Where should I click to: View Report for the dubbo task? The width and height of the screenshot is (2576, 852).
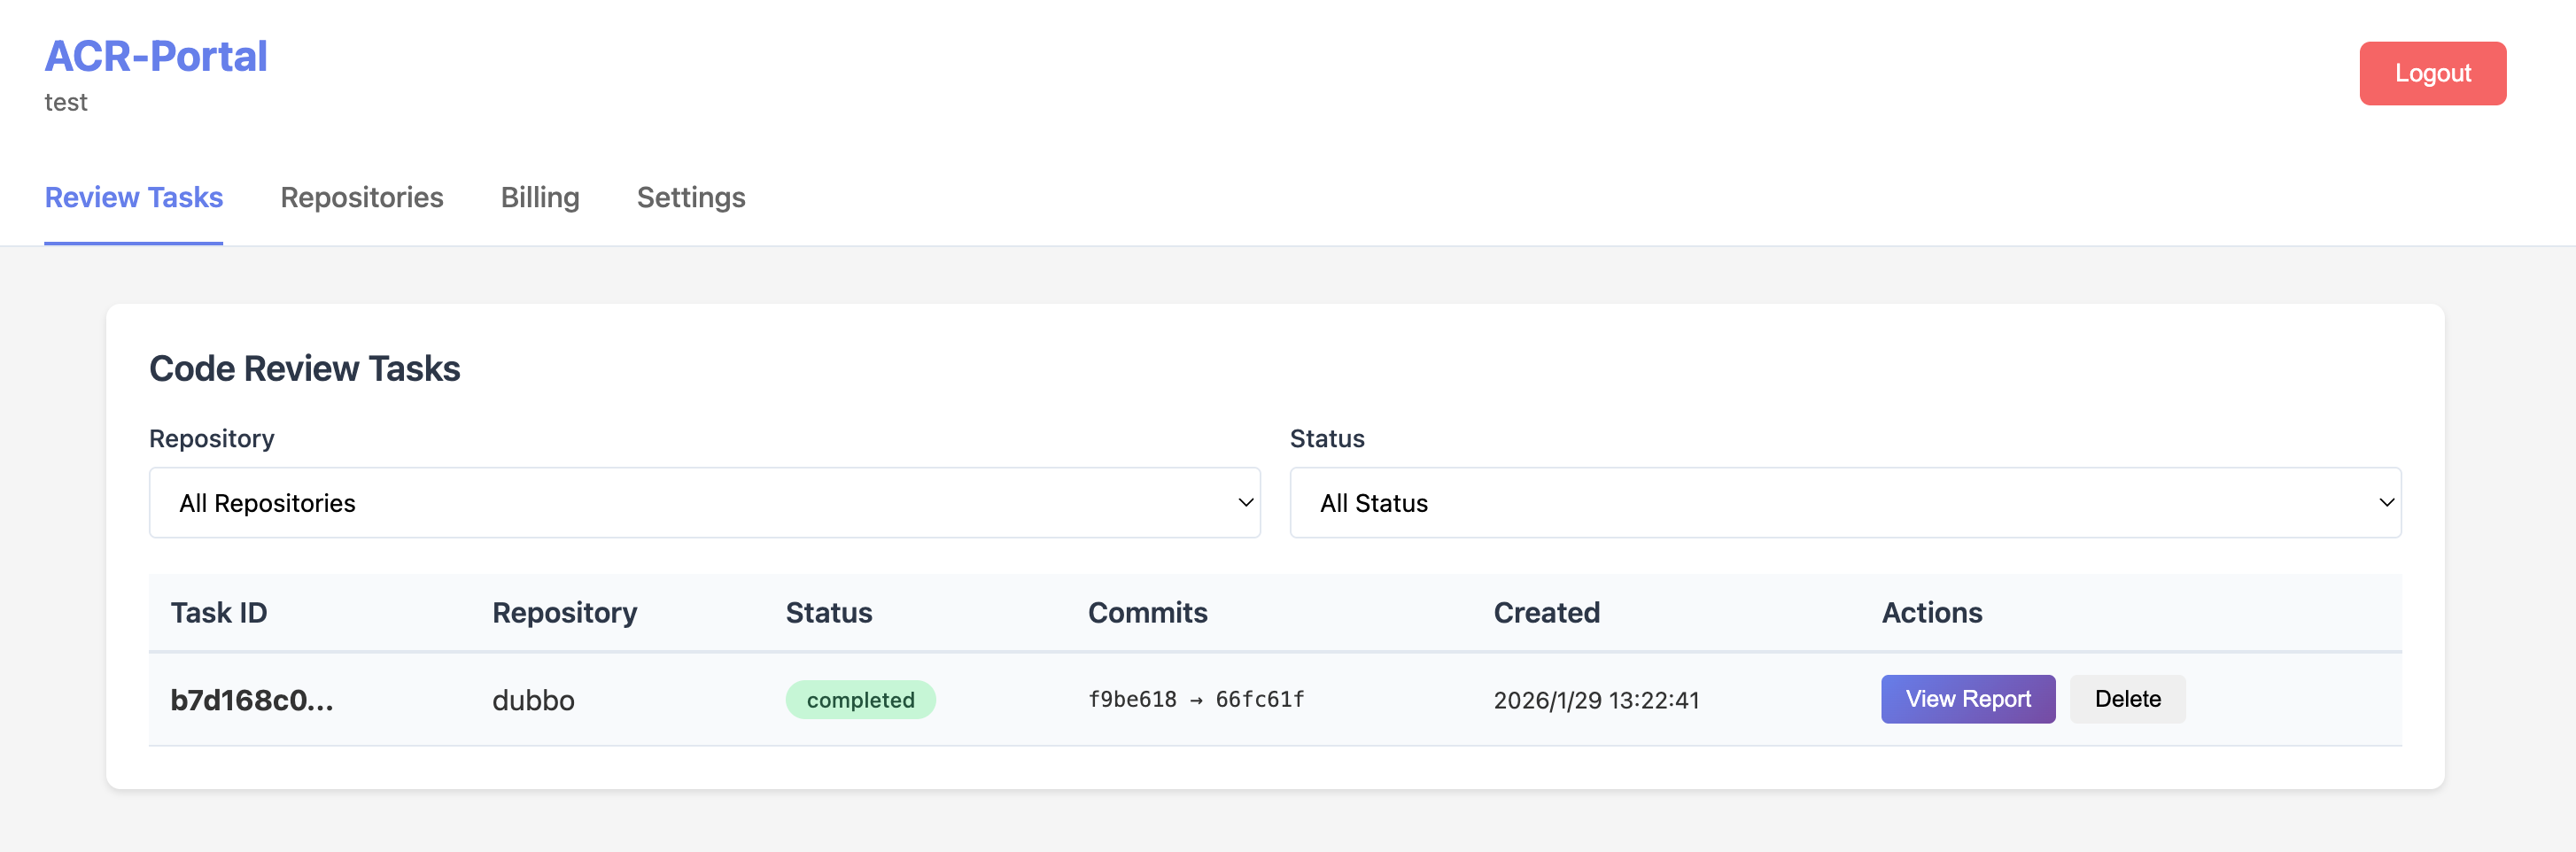[x=1967, y=698]
